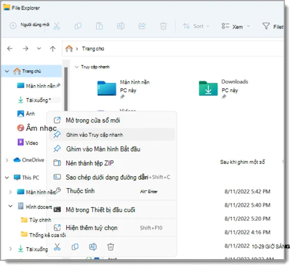Click the back navigation arrow
Viewport: 293px width, 269px height.
(x=10, y=48)
